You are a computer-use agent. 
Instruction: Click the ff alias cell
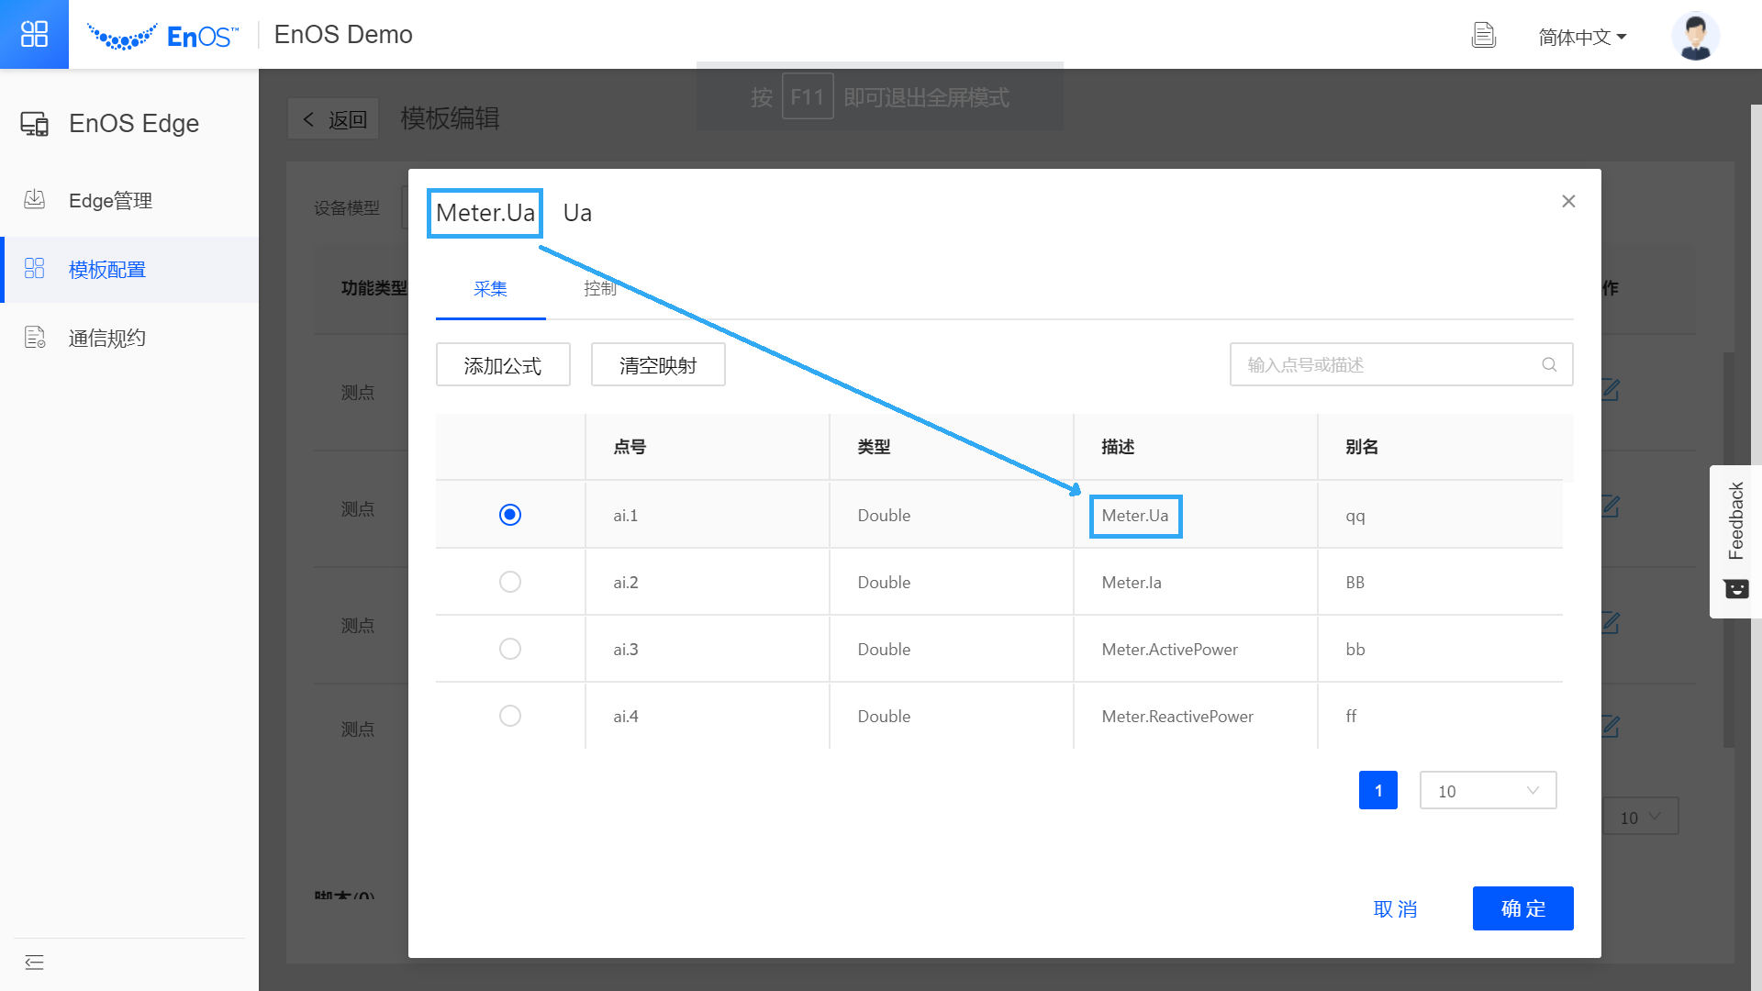pos(1441,716)
